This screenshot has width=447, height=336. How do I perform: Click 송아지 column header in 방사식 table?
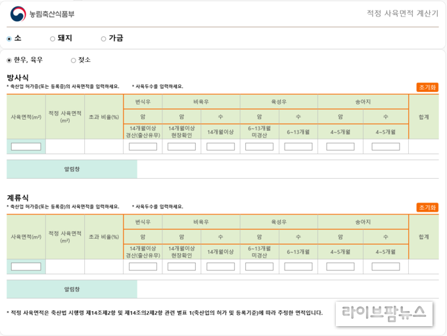tap(363, 102)
